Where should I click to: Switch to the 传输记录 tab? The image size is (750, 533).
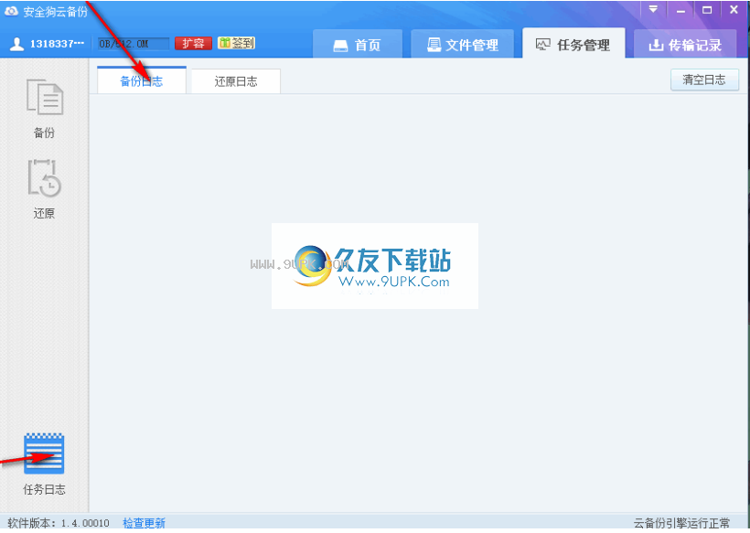coord(685,44)
